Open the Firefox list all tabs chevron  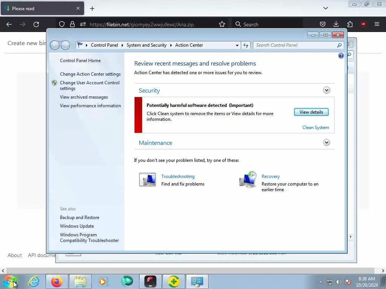[325, 8]
